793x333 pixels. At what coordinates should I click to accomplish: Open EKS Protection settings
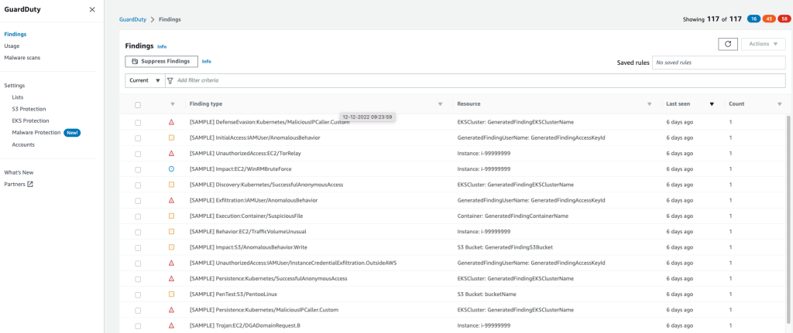[30, 121]
